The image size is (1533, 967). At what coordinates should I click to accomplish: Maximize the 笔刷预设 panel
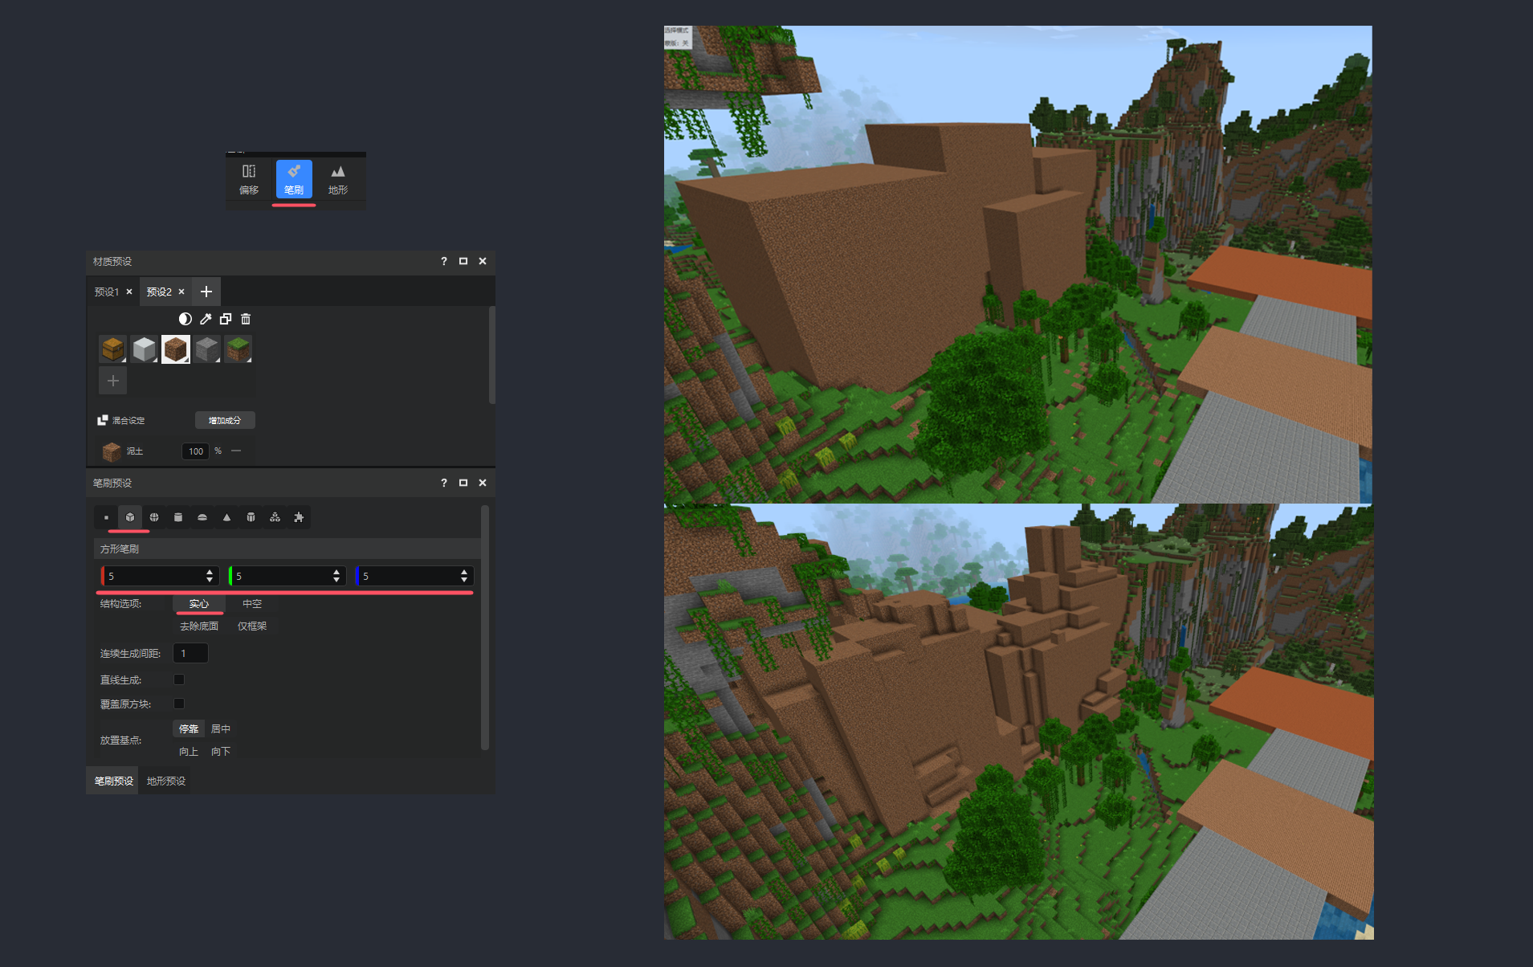463,483
